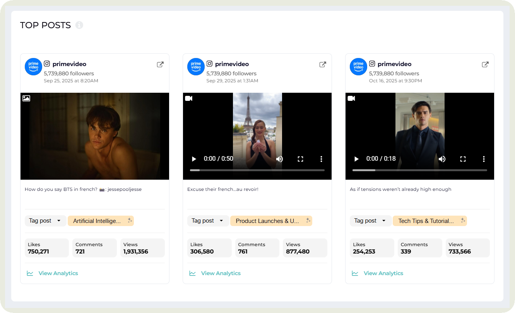Open the first post via external link icon

point(160,64)
